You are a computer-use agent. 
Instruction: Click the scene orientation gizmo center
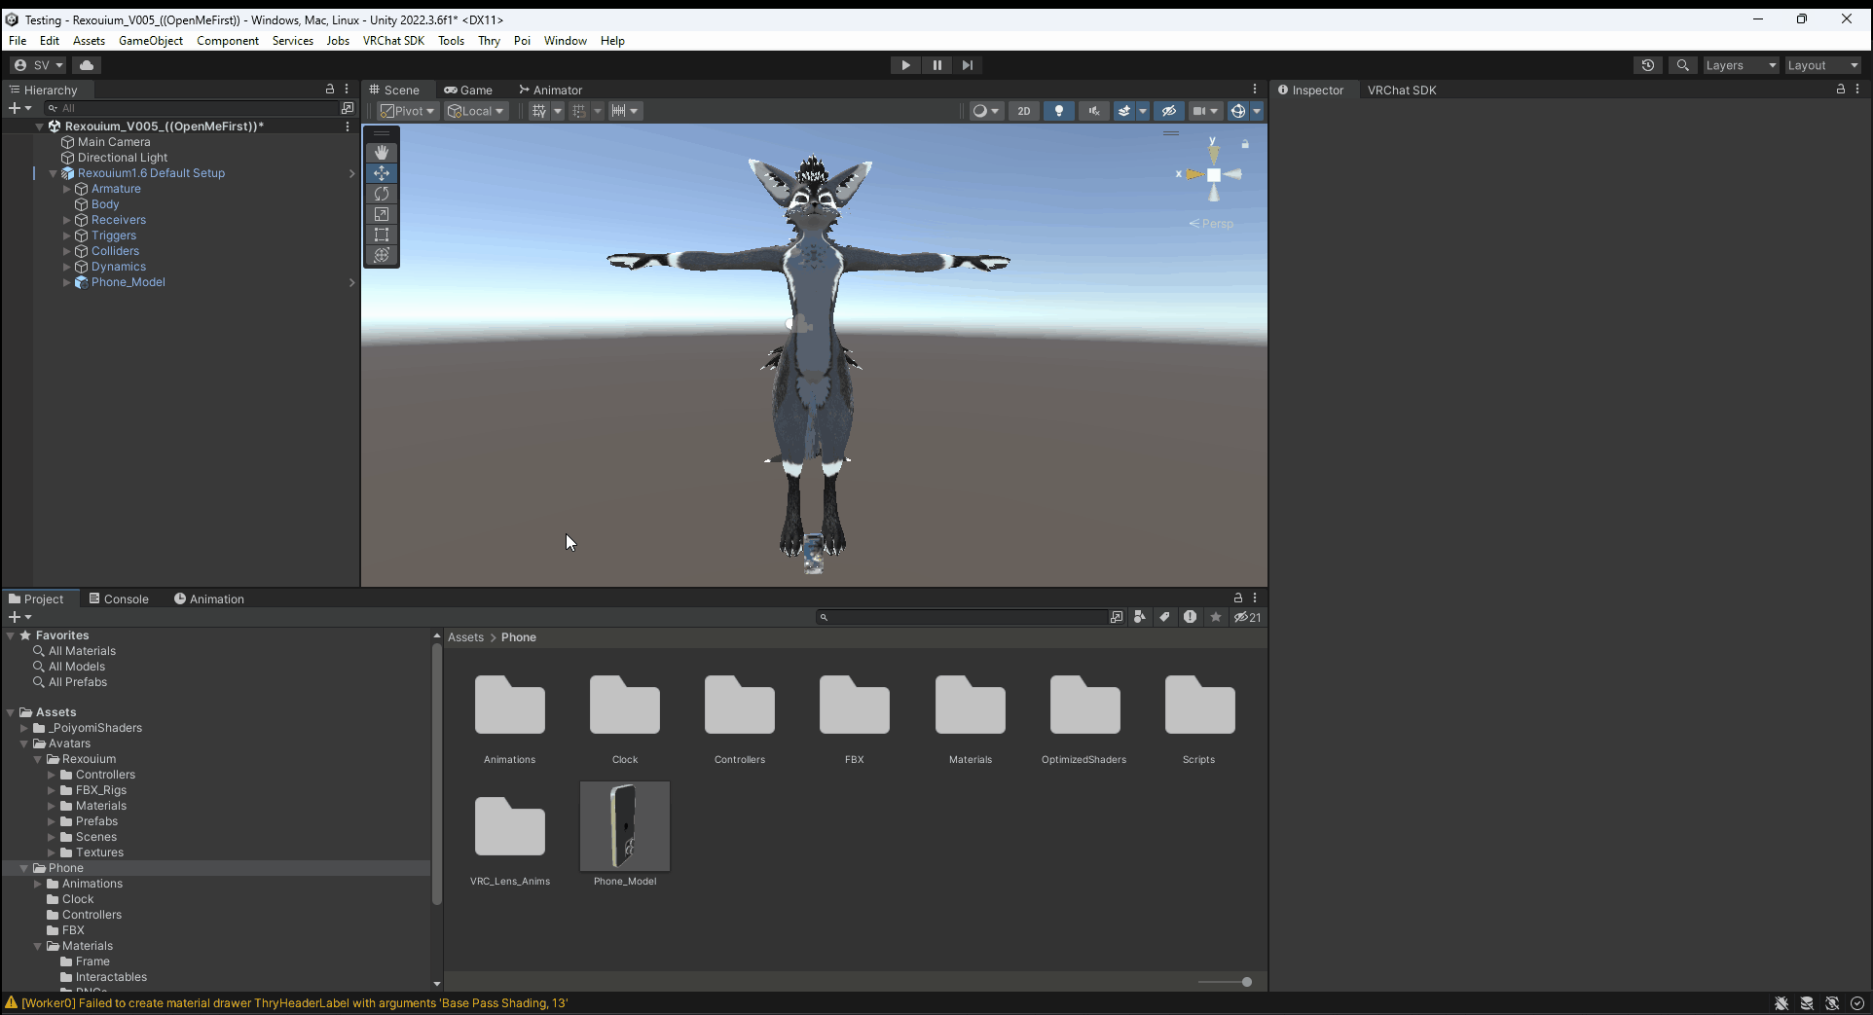(1214, 175)
